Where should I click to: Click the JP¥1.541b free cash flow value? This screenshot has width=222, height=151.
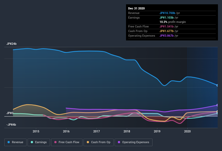[x=167, y=26]
